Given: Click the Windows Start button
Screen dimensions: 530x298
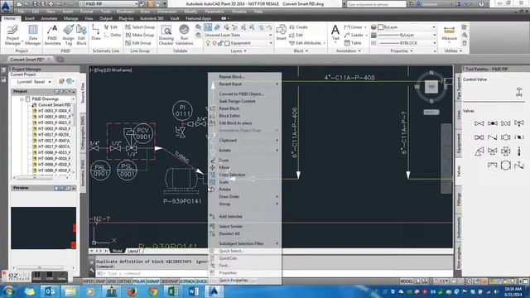Looking at the screenshot, I should (8, 291).
